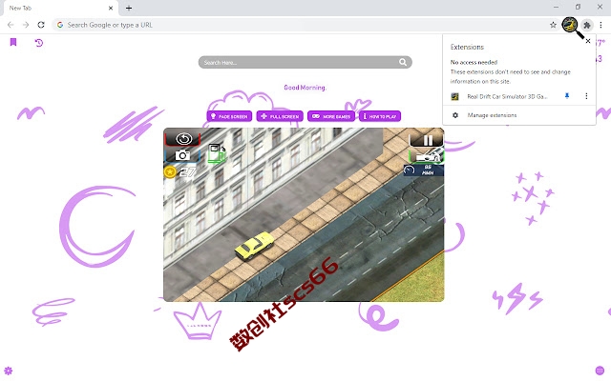Click the Full Screen button
Image resolution: width=611 pixels, height=381 pixels.
[280, 116]
